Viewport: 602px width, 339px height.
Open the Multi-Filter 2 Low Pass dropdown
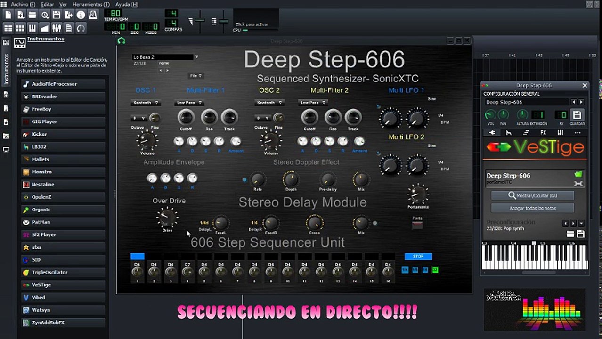click(x=312, y=103)
